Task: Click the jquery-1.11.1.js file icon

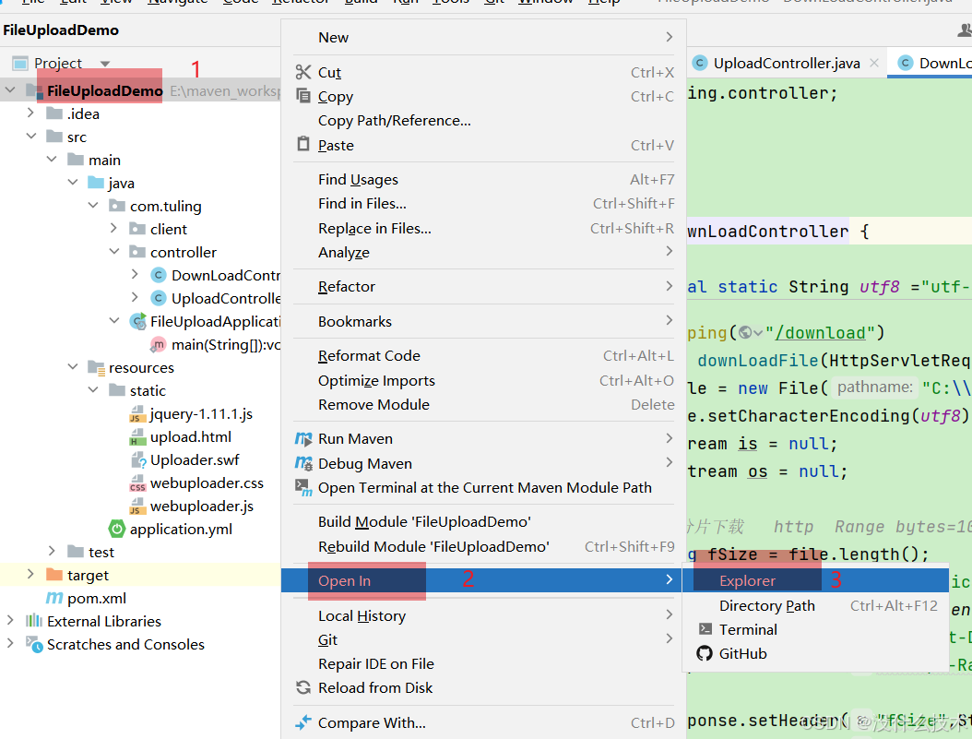Action: tap(137, 413)
